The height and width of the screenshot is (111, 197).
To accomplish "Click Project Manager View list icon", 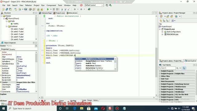I will pos(172,21).
